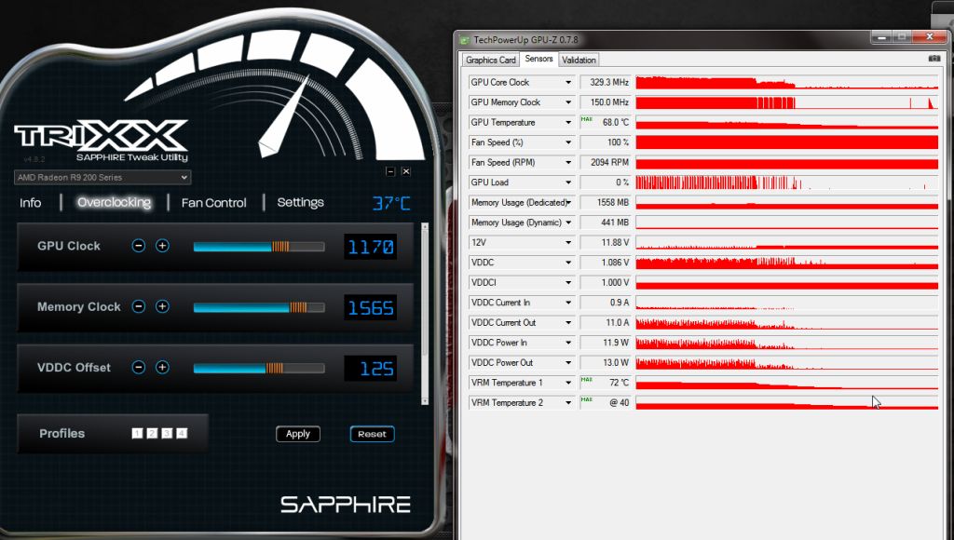
Task: Expand the VDDCI sensor dropdown
Action: click(x=568, y=283)
